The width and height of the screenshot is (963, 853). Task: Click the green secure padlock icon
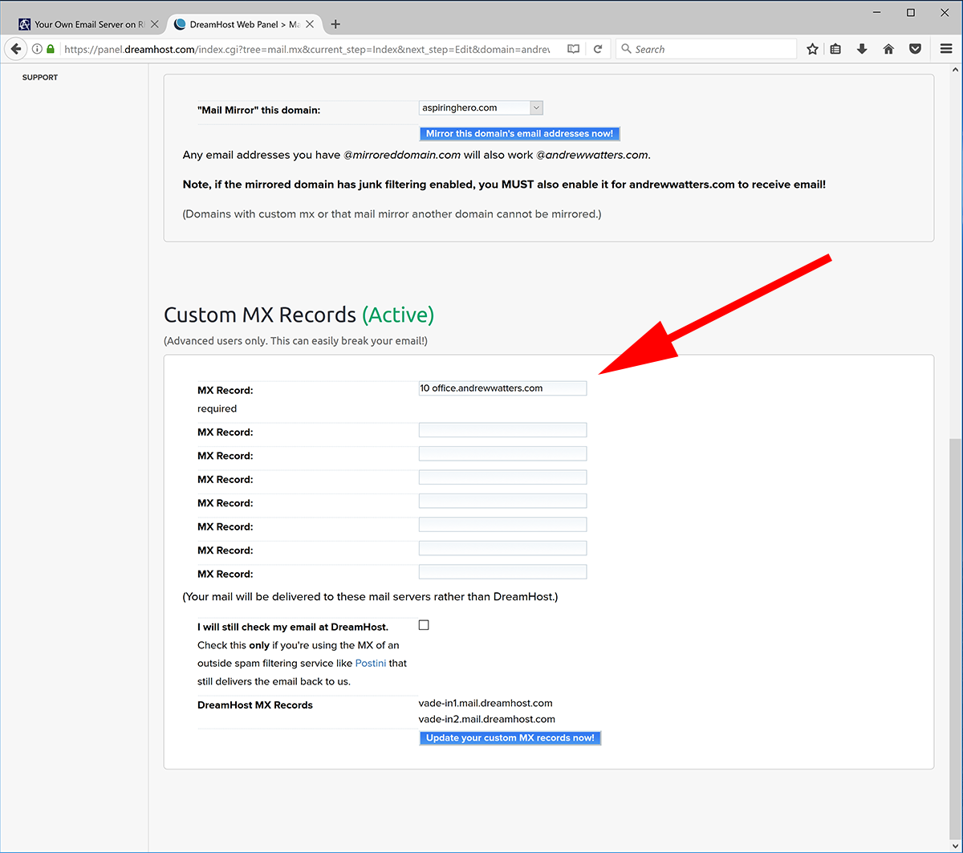click(x=51, y=49)
